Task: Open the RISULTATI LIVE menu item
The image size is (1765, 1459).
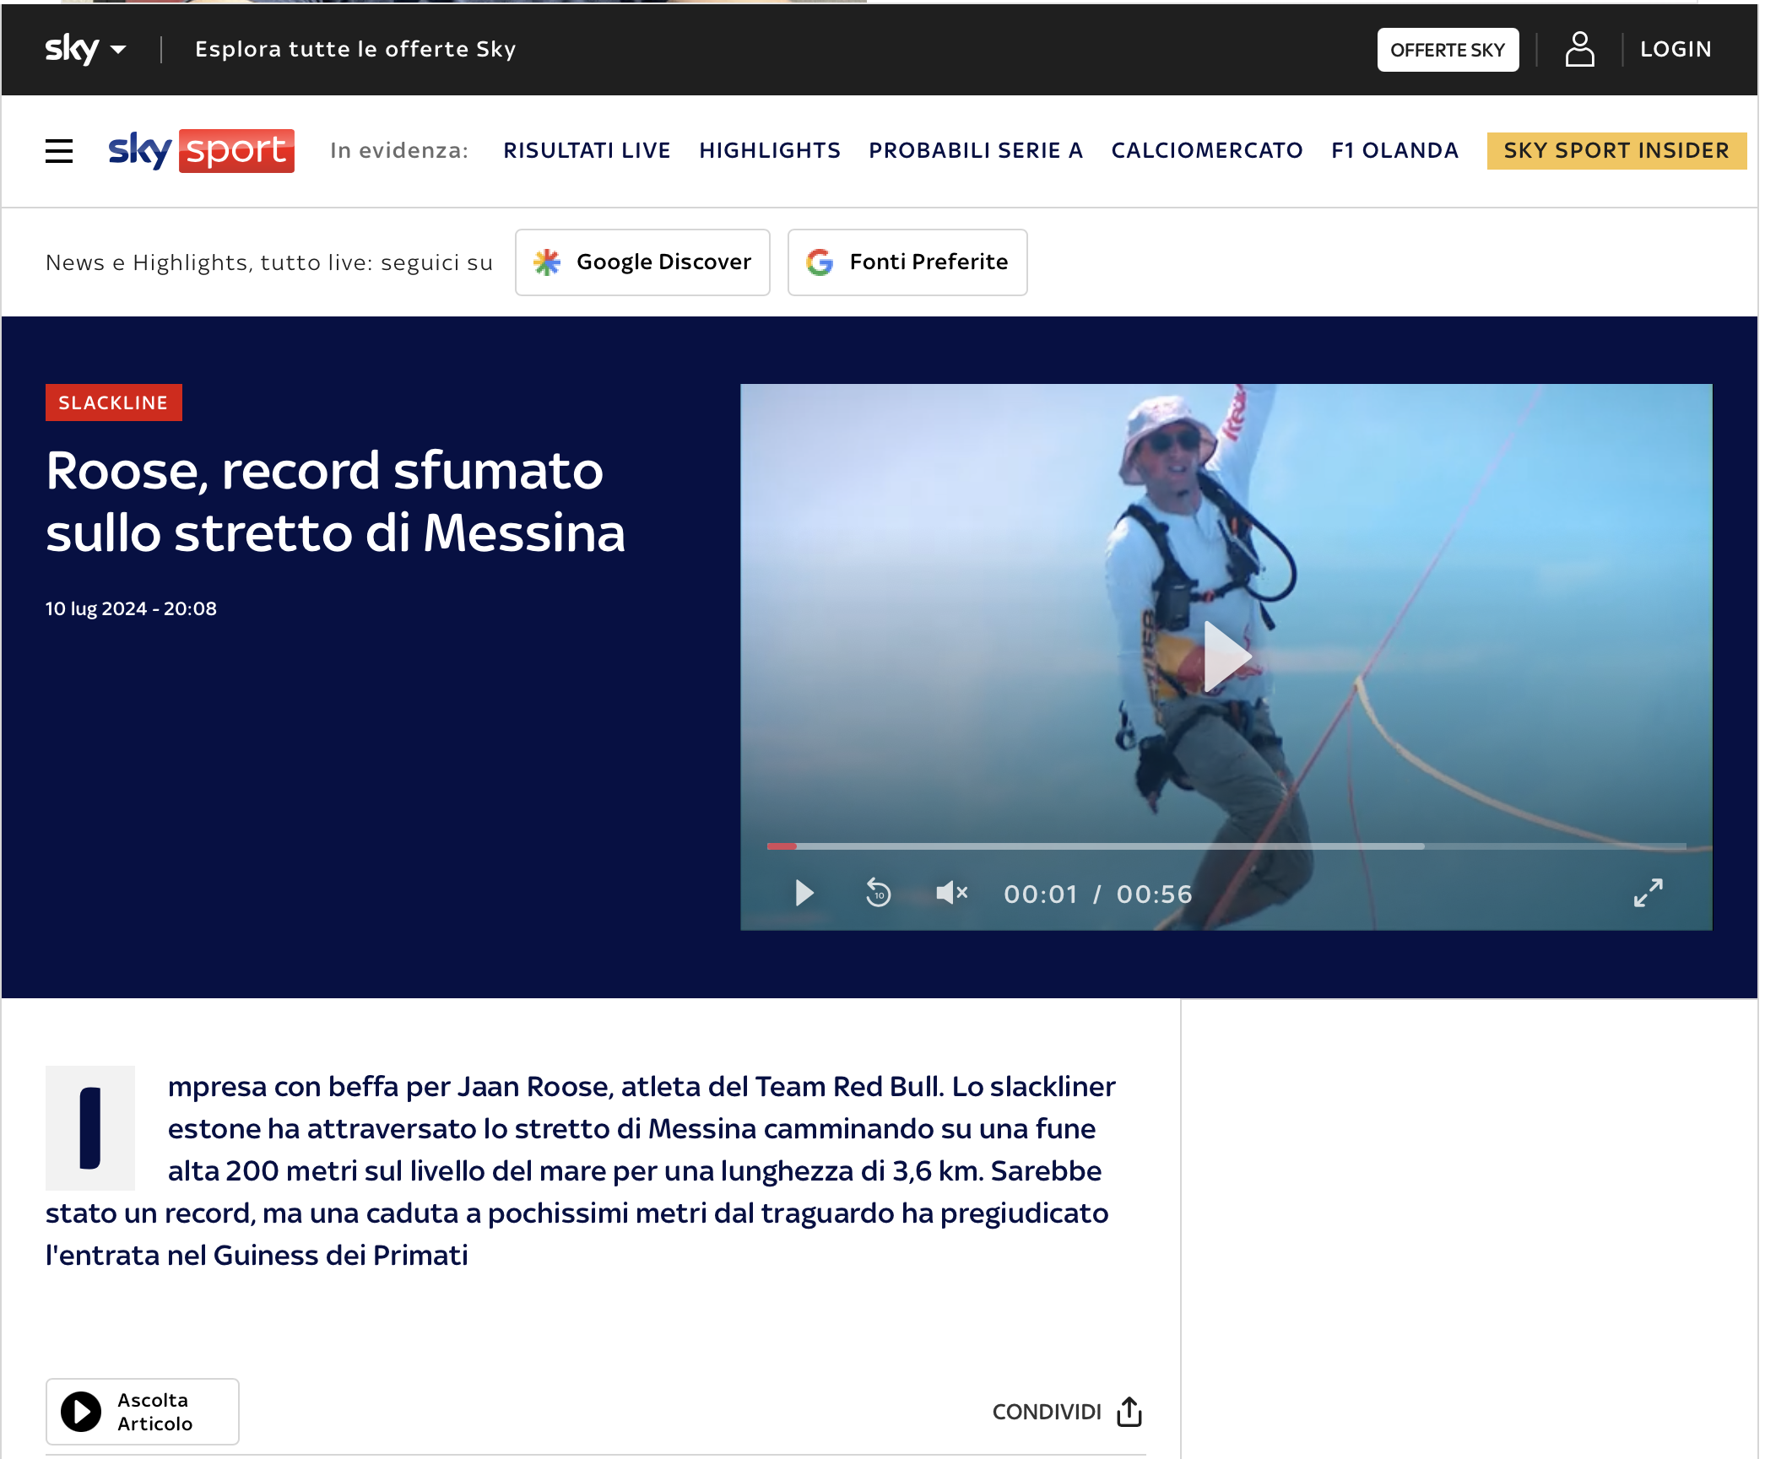Action: [587, 150]
